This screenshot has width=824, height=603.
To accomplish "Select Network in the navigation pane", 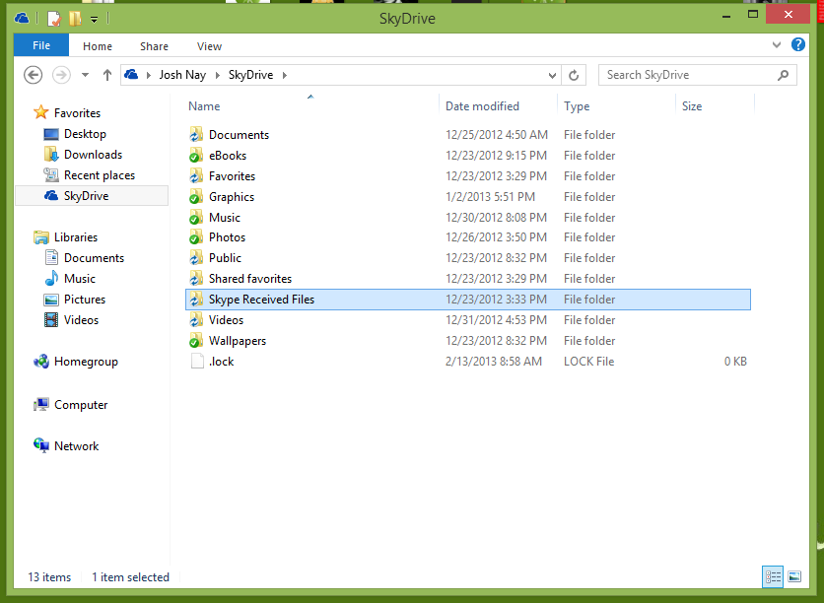I will tap(76, 446).
